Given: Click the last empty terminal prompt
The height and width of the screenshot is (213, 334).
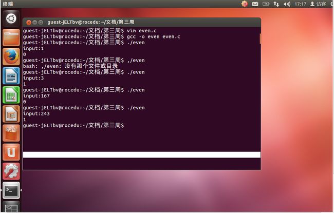Looking at the screenshot, I should coord(73,125).
